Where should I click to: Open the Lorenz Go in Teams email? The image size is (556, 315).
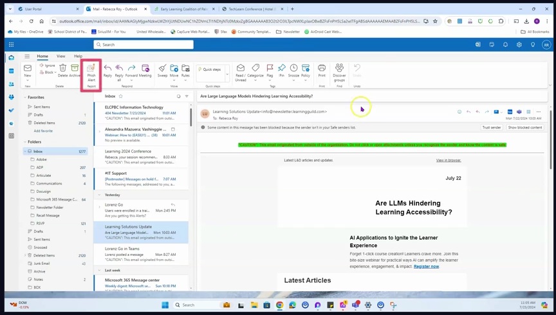tap(141, 254)
